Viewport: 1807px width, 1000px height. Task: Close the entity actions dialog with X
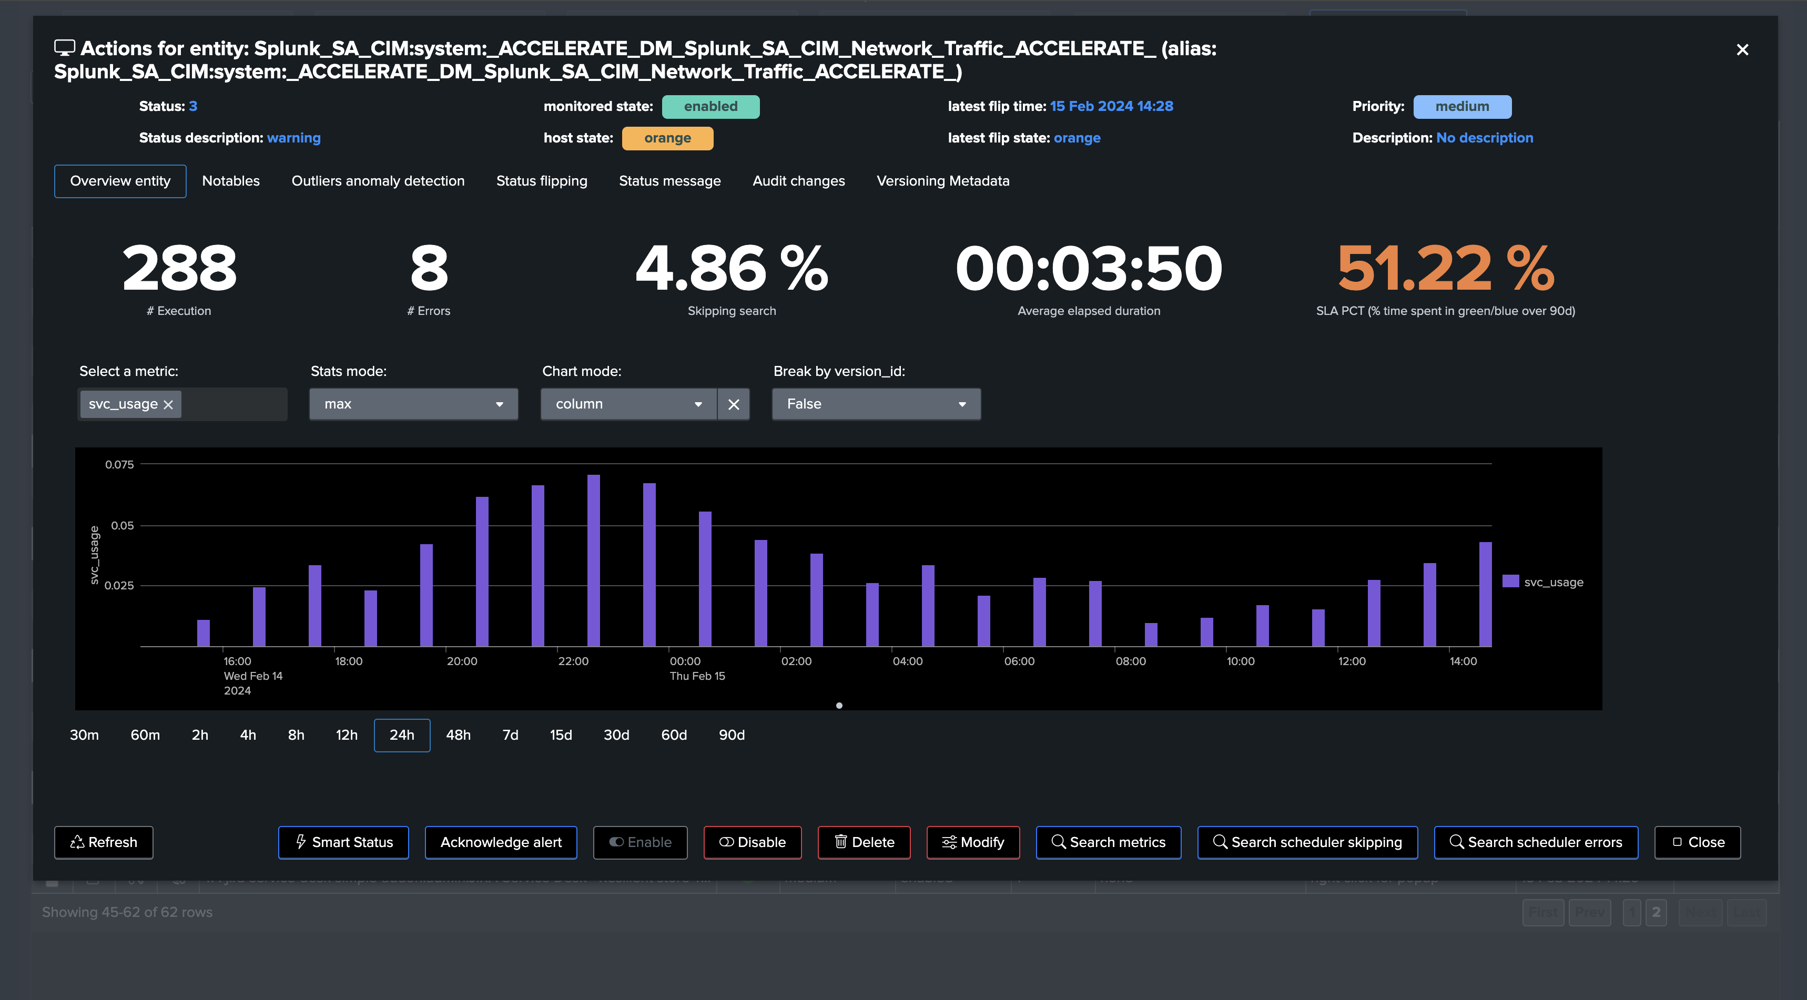(x=1742, y=50)
